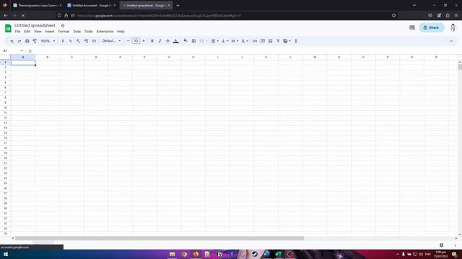Viewport: 462px width, 259px height.
Task: Select column header B
Action: (48, 57)
